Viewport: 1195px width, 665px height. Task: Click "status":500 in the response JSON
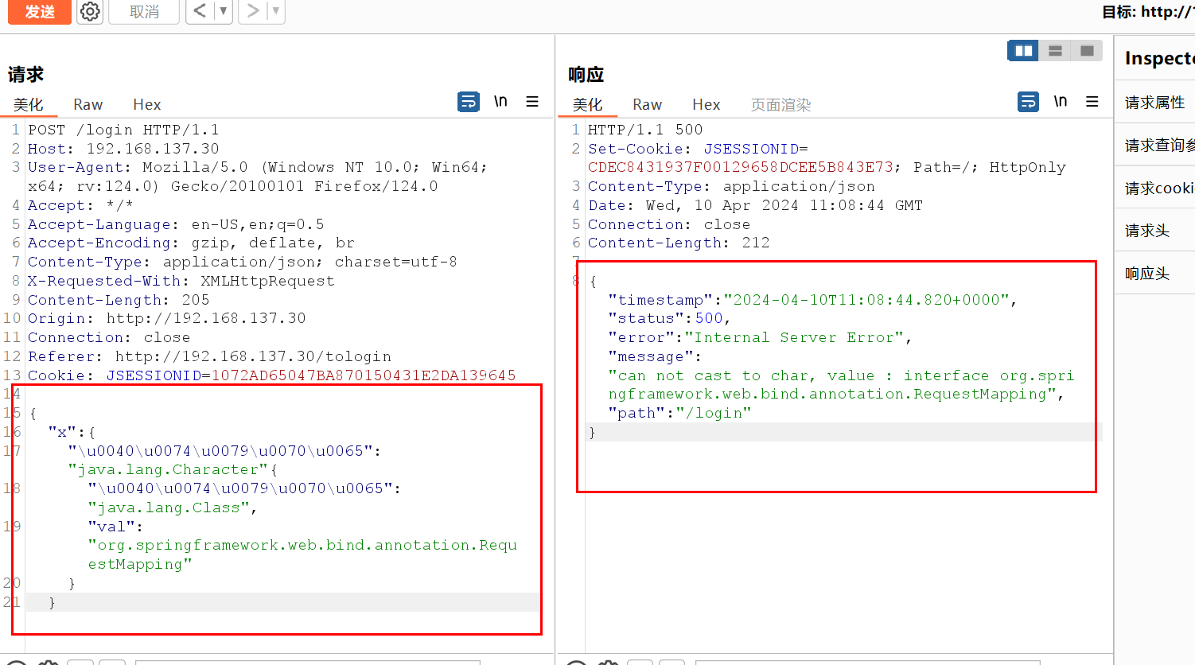tap(669, 318)
